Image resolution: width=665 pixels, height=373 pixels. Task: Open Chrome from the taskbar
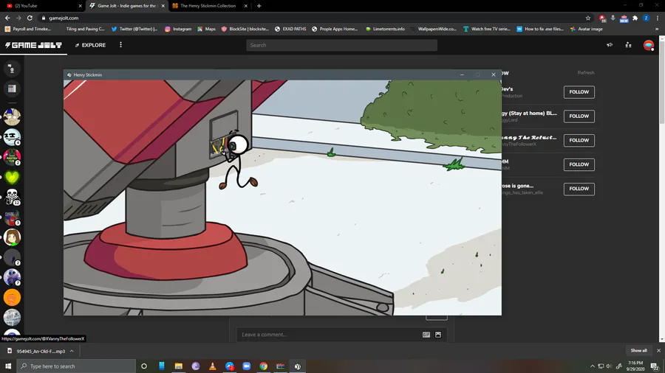pos(263,366)
